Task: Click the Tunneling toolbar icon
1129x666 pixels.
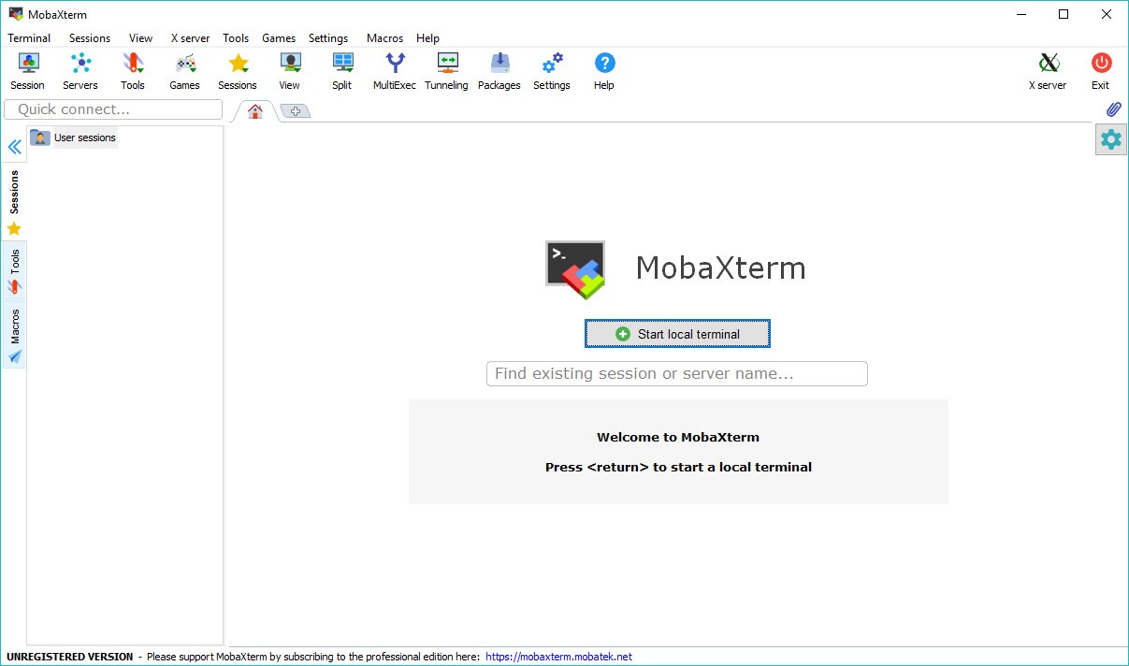Action: (446, 71)
